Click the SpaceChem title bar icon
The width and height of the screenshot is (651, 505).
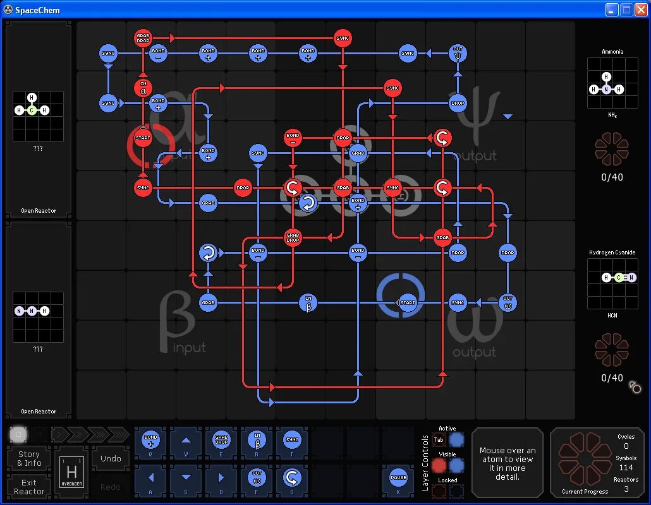click(8, 9)
